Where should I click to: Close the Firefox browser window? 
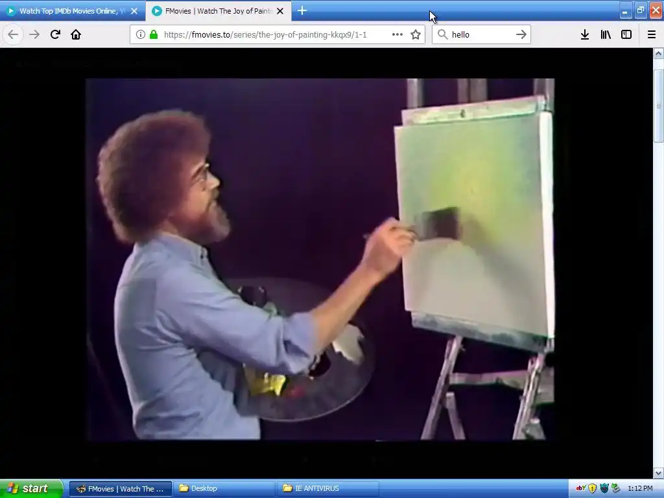[x=656, y=11]
